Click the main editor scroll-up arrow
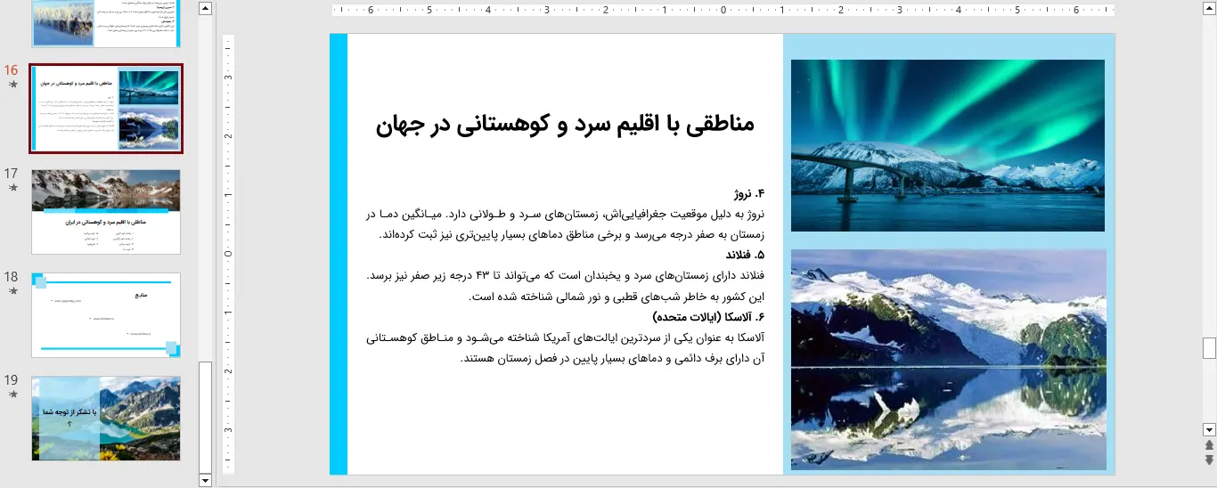The width and height of the screenshot is (1217, 488). (1209, 9)
